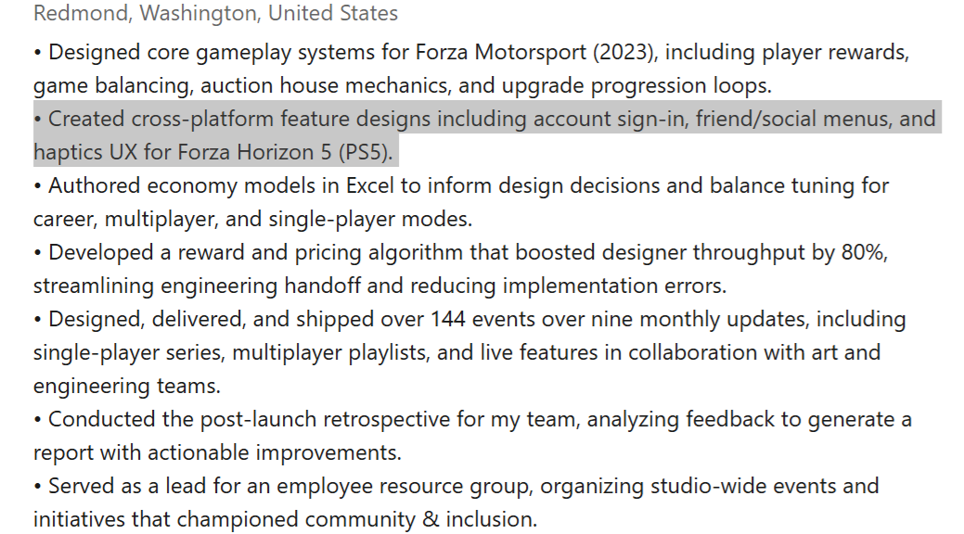Click the "80%" figure in throughput bullet

(864, 252)
